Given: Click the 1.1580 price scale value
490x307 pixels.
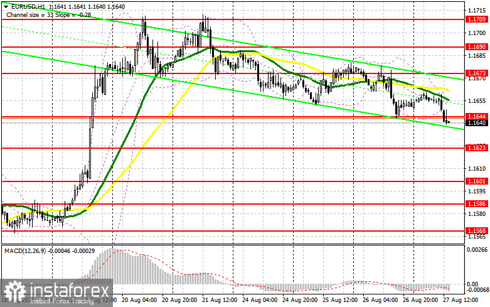Looking at the screenshot, I should coord(477,214).
